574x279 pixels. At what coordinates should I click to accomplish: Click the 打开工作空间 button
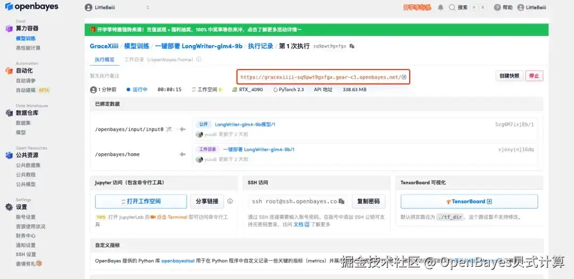click(141, 201)
